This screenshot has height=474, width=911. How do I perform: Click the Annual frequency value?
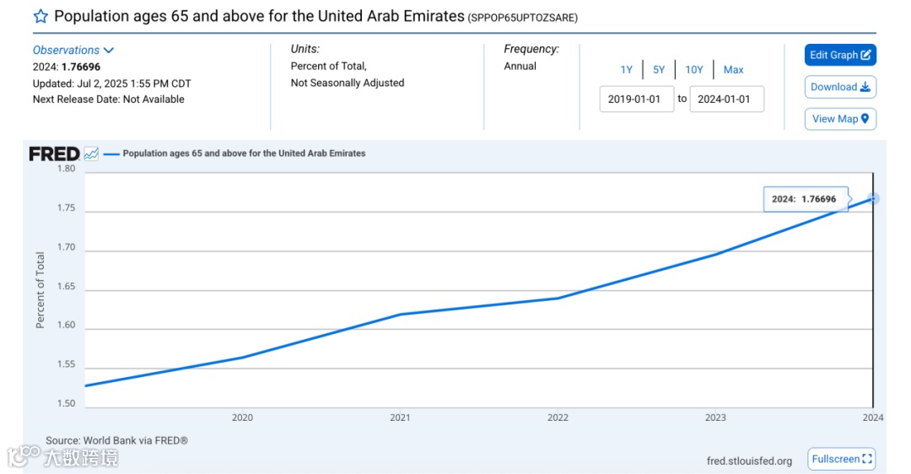[x=520, y=67]
